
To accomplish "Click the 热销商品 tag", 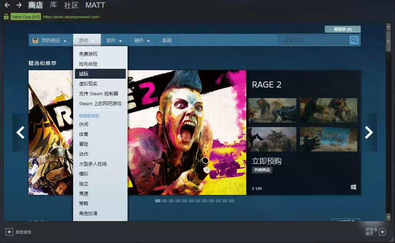I will [262, 170].
